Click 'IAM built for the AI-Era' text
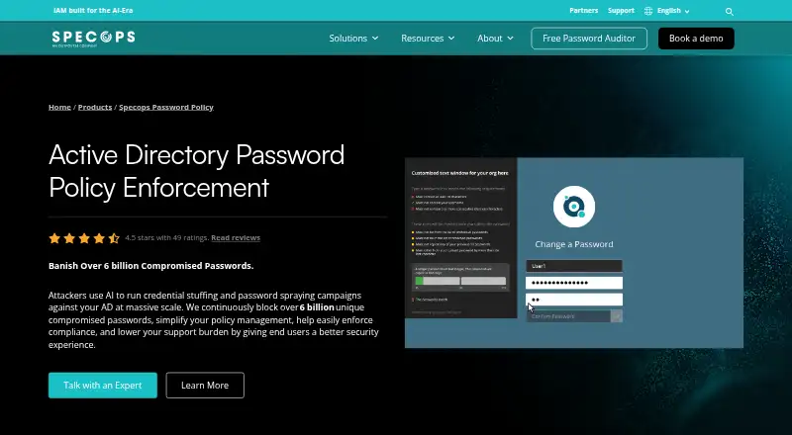Screen dimensions: 792x435 pyautogui.click(x=93, y=11)
